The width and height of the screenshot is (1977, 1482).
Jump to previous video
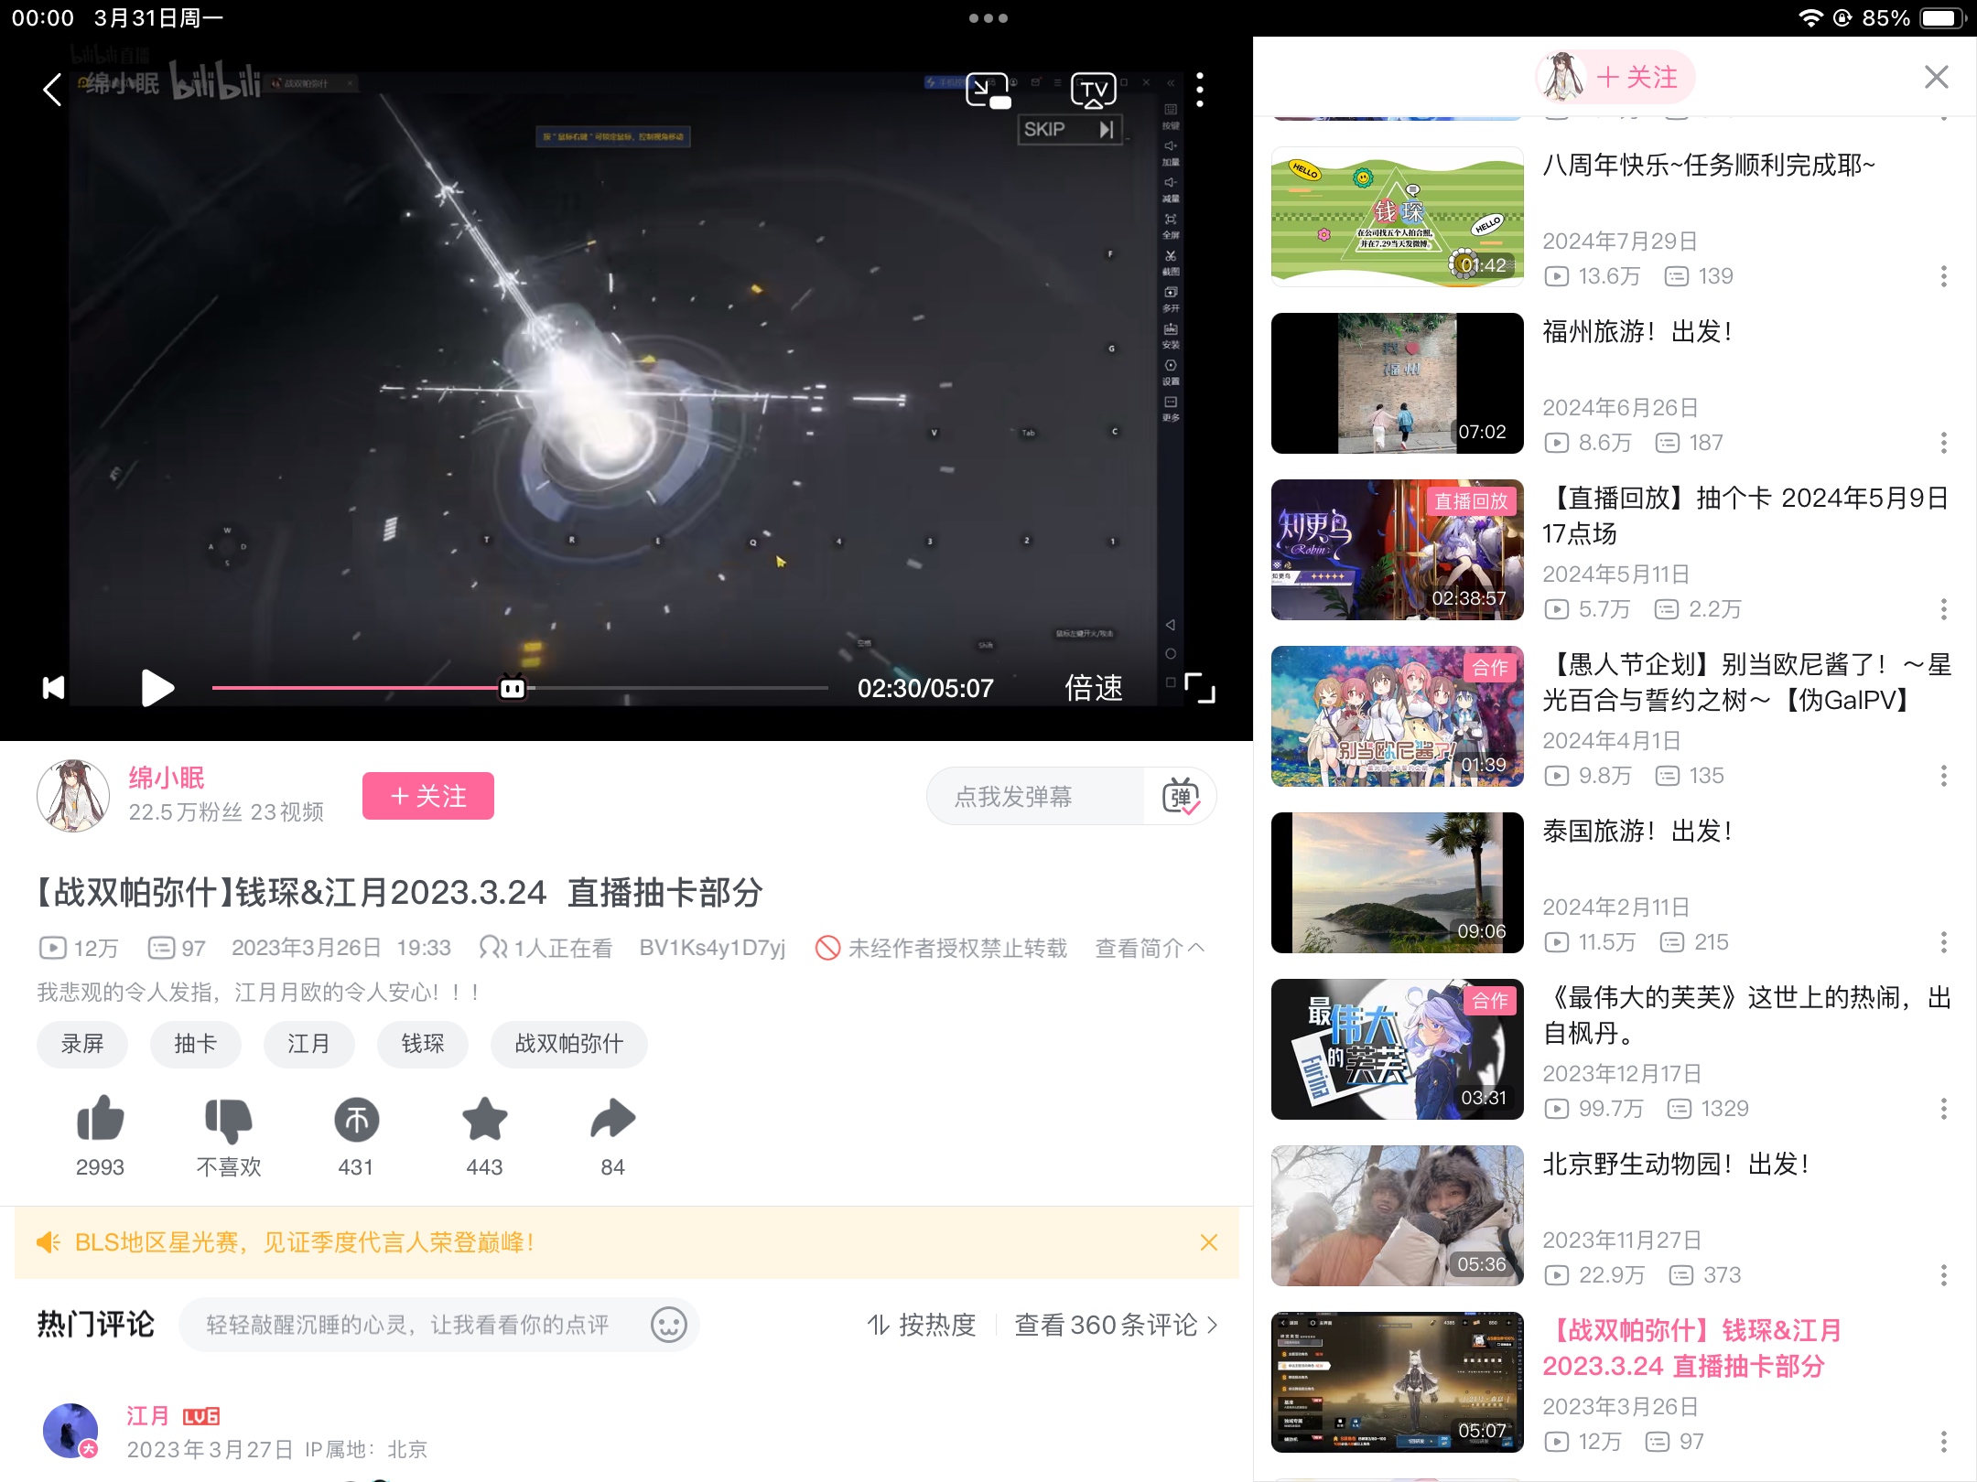coord(54,688)
